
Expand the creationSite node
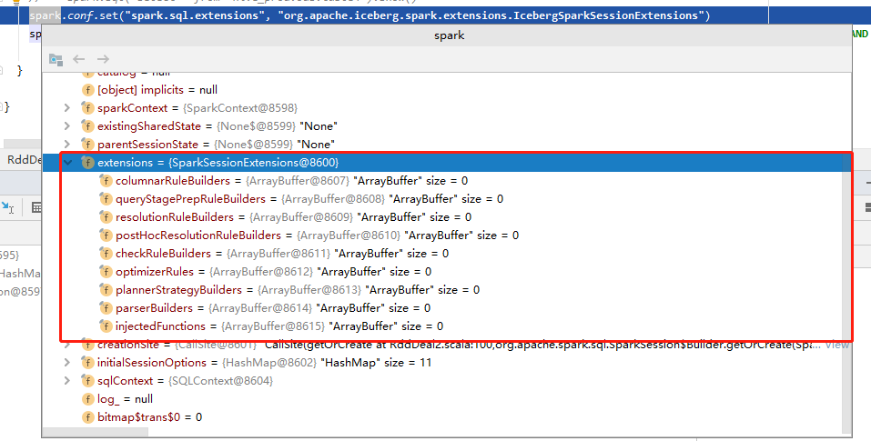(x=67, y=345)
